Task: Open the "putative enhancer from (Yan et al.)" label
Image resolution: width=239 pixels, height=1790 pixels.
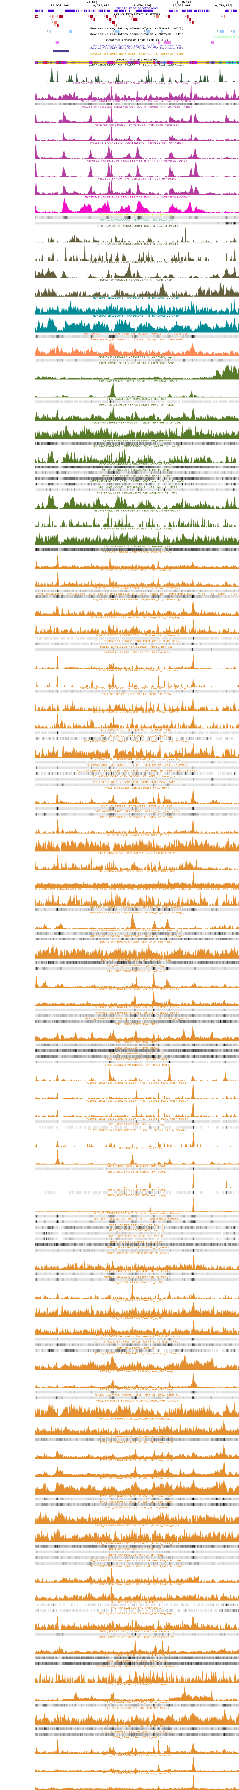Action: (x=137, y=40)
